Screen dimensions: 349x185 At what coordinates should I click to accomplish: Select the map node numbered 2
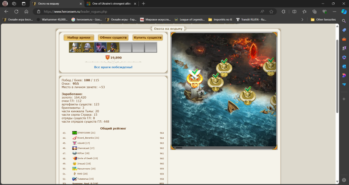tap(247, 96)
